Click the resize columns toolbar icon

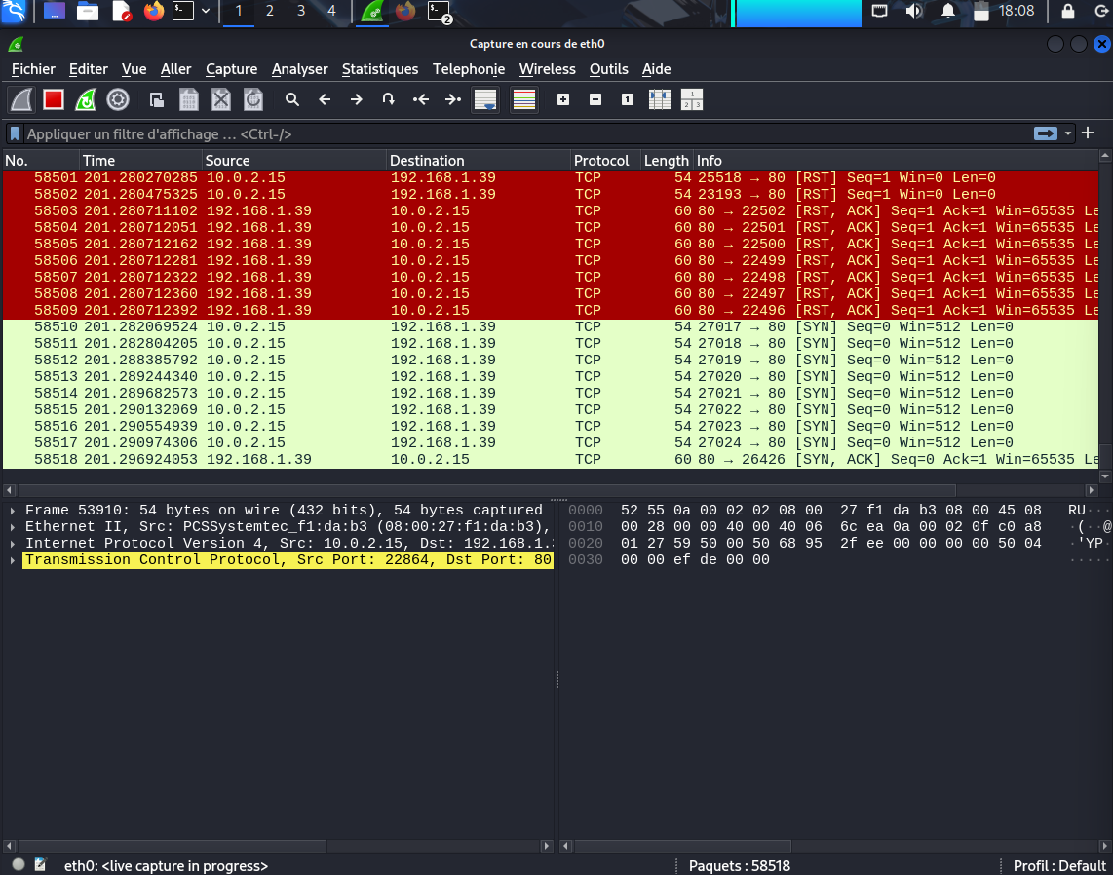[660, 99]
